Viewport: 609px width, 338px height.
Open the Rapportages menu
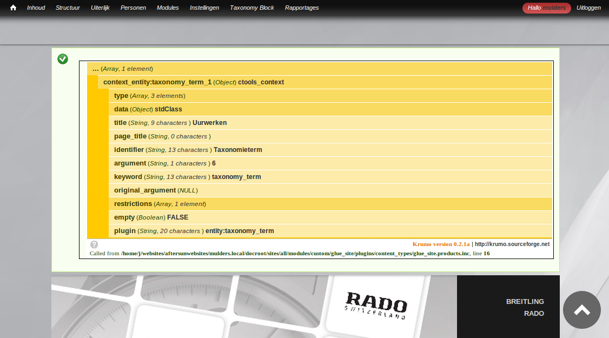(302, 8)
